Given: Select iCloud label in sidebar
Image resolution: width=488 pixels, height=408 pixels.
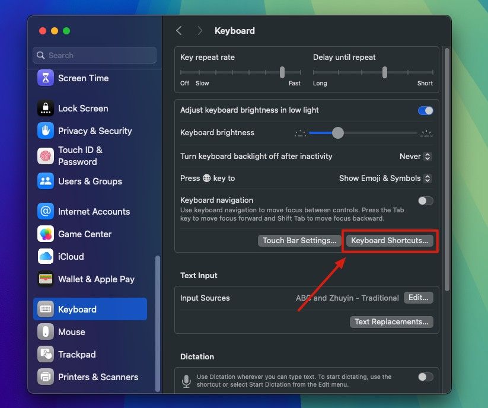Looking at the screenshot, I should (71, 256).
